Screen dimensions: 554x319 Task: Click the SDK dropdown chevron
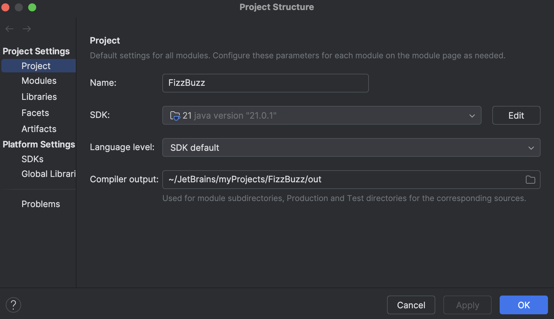point(472,116)
